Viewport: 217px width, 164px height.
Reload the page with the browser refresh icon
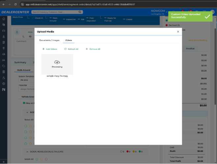click(15, 4)
